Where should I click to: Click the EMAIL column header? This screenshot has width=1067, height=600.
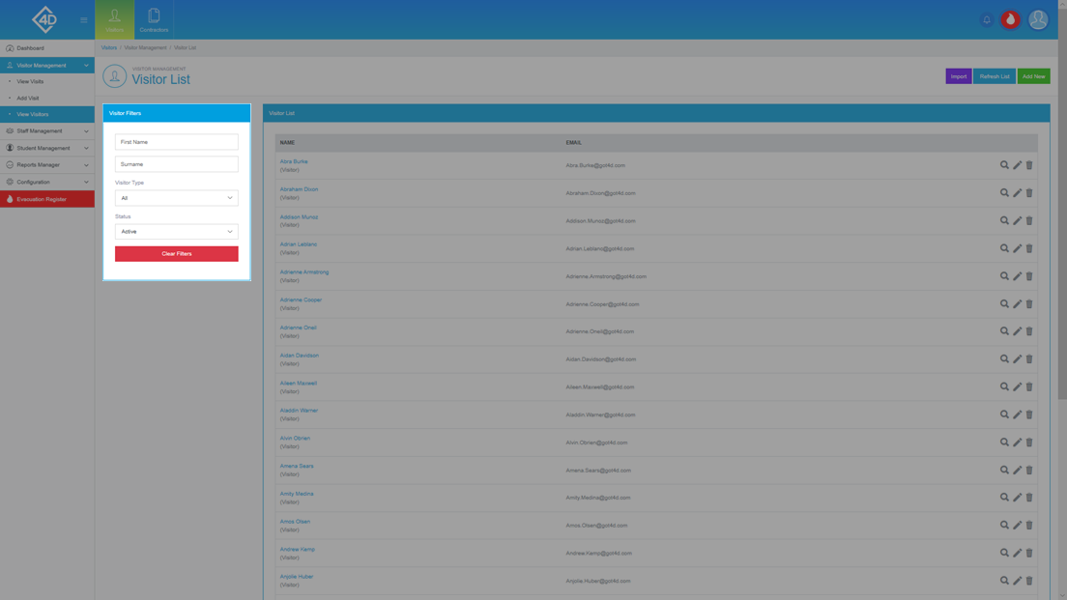click(x=574, y=143)
